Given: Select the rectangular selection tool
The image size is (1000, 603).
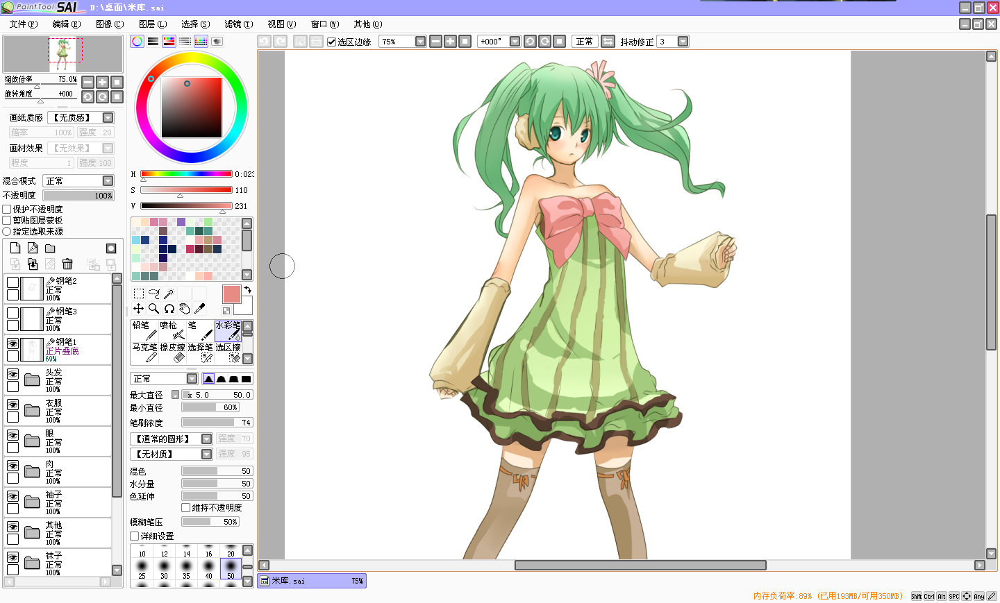Looking at the screenshot, I should point(139,294).
